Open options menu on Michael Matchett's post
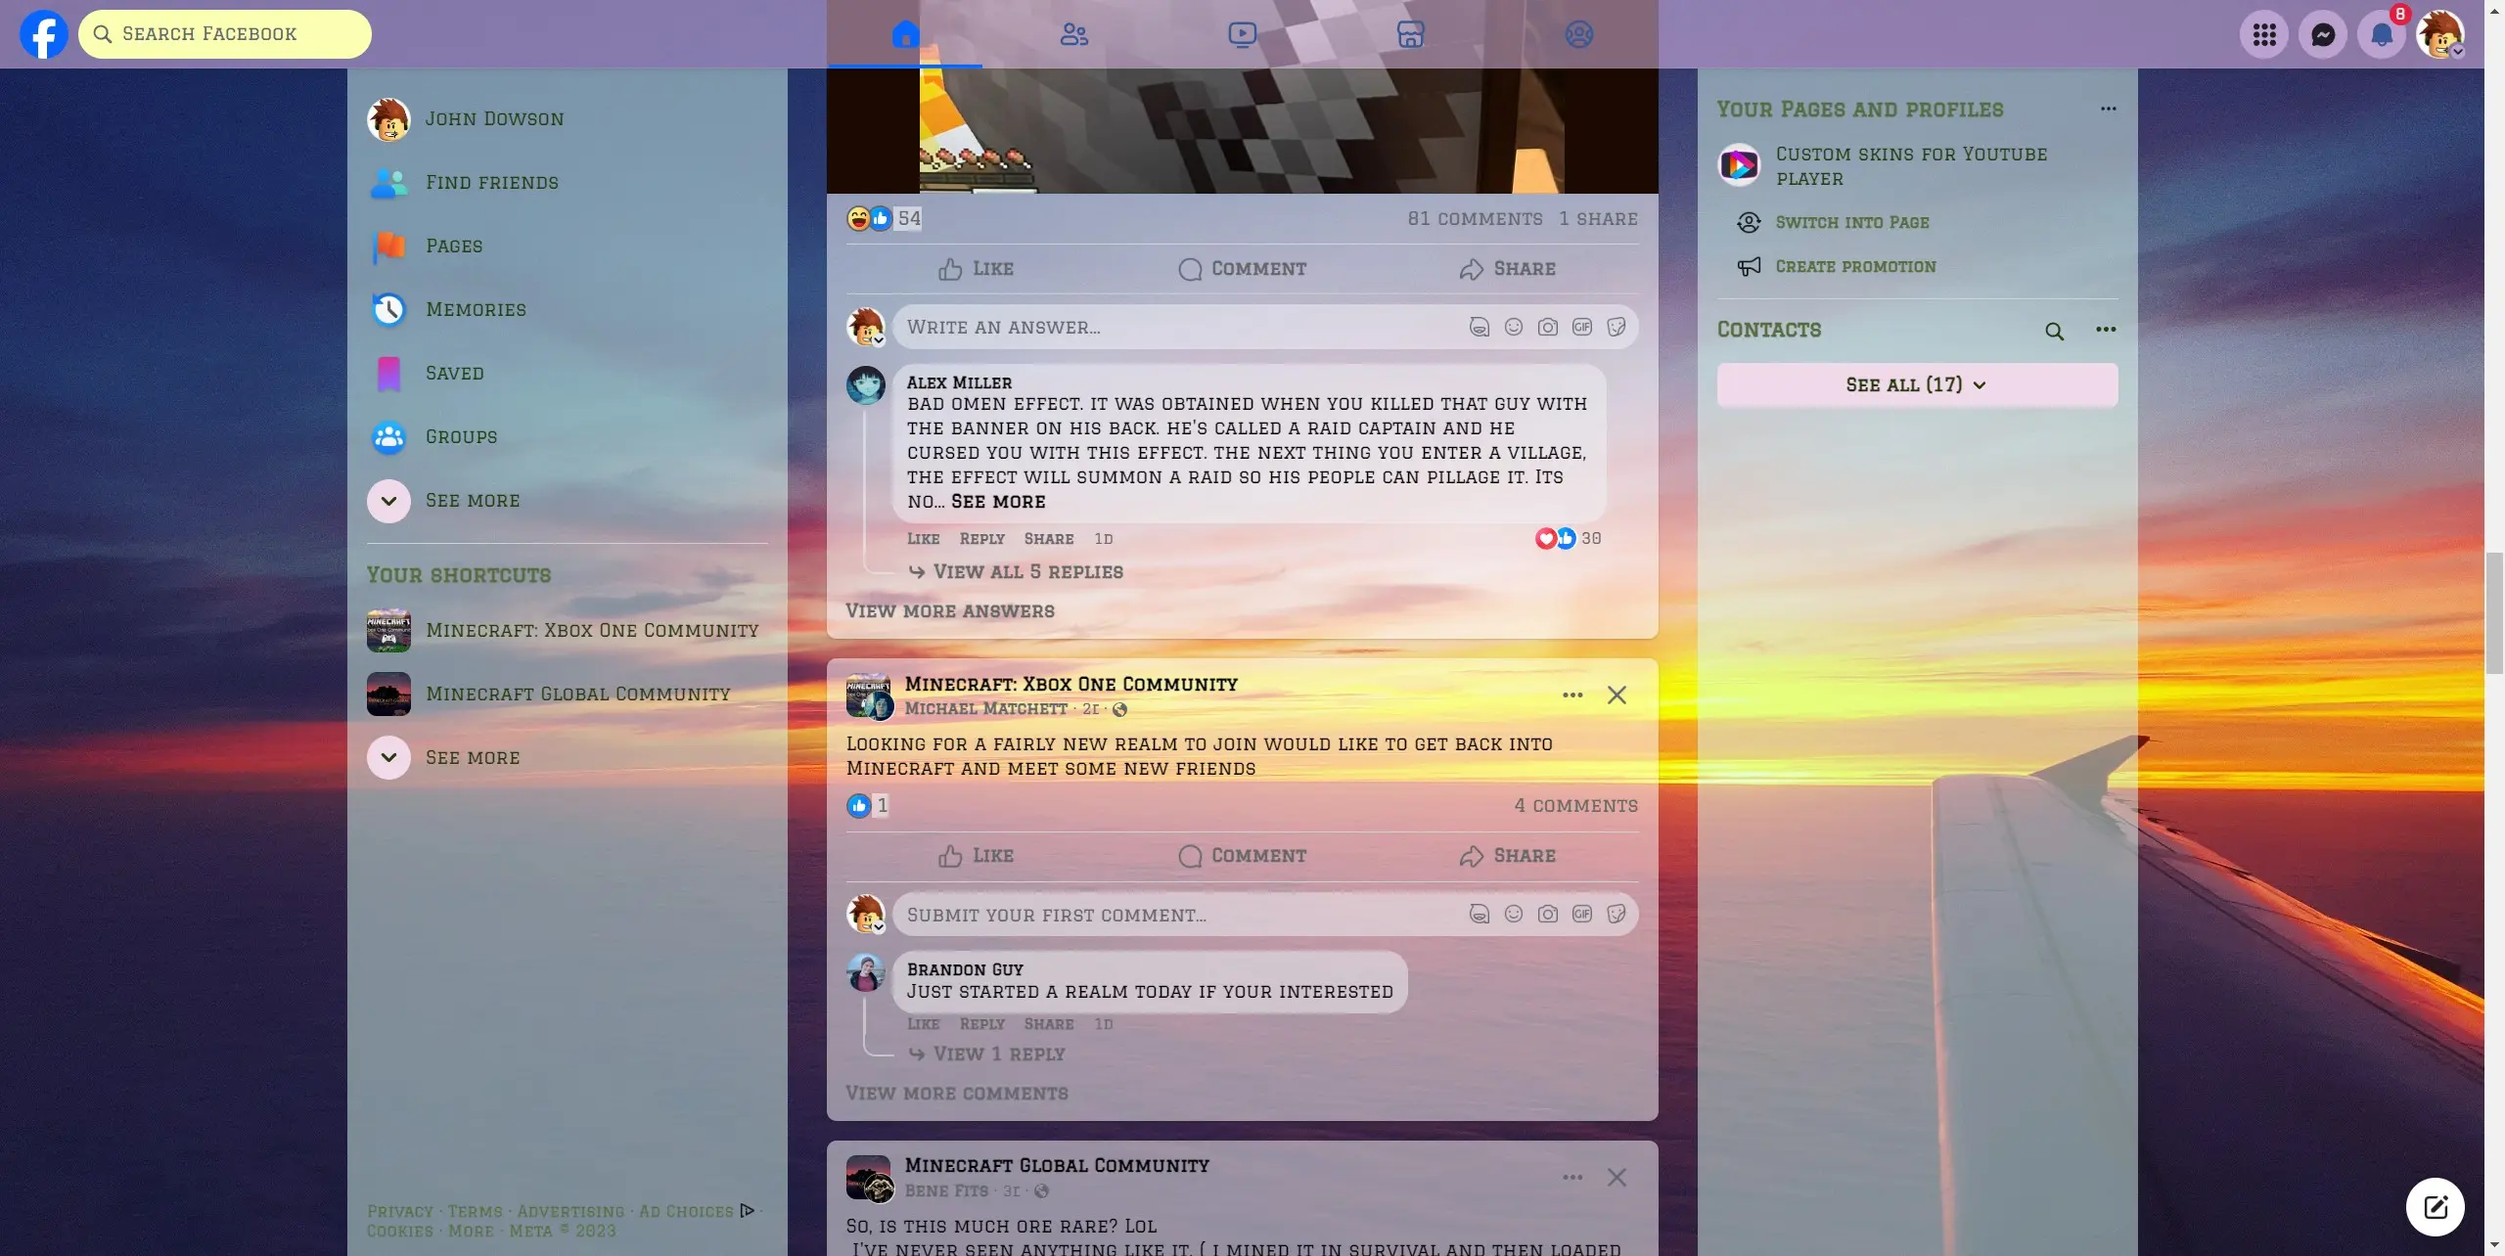The width and height of the screenshot is (2505, 1256). tap(1572, 695)
